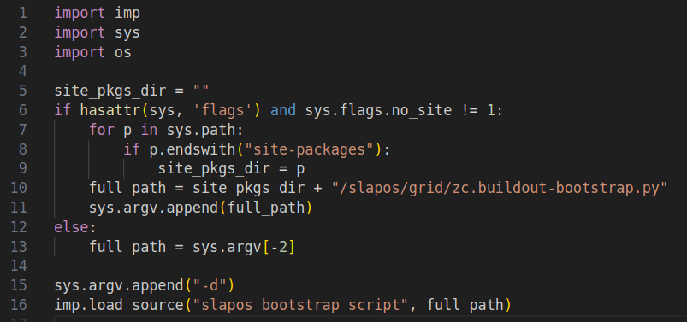Click the 'site_pkgs_dir' variable on line 5

click(x=110, y=91)
